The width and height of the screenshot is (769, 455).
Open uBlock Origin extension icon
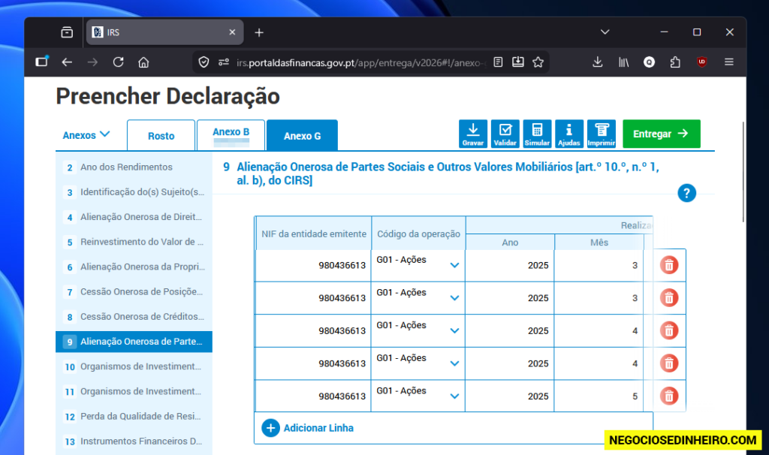pos(702,62)
